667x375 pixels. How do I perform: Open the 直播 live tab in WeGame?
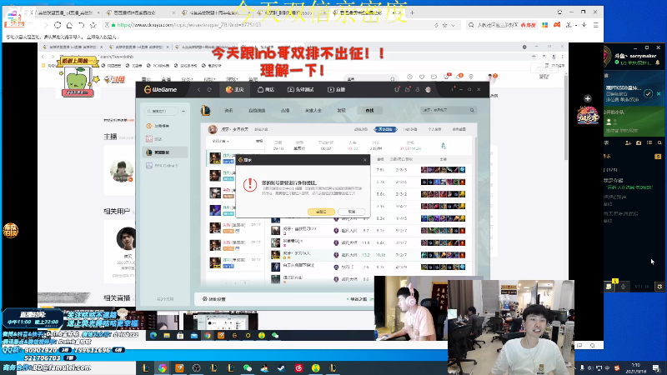coord(337,90)
